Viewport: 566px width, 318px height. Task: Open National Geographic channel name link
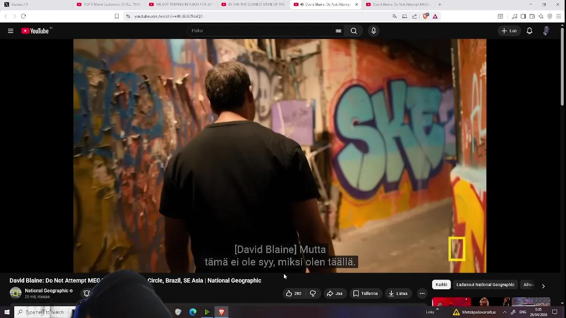pyautogui.click(x=46, y=291)
